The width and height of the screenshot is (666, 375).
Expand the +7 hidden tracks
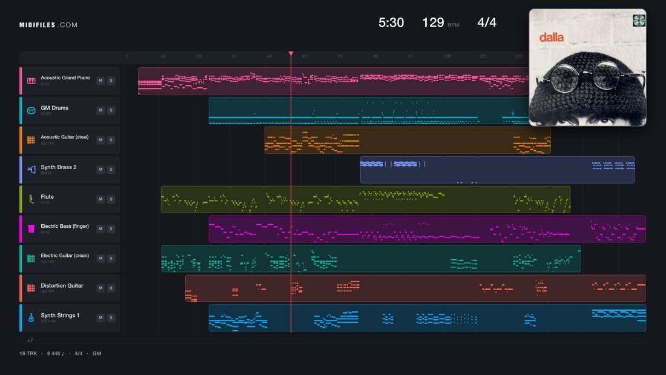[30, 340]
